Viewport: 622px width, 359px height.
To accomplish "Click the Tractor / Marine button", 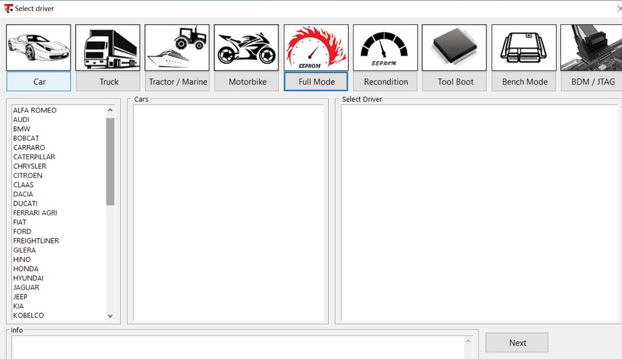I will [x=178, y=82].
